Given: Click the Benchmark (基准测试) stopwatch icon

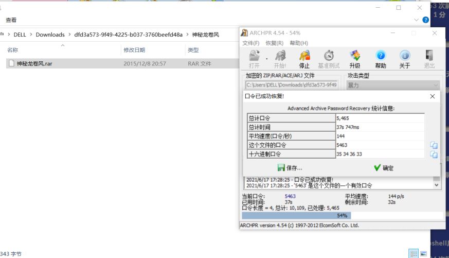Looking at the screenshot, I should tap(329, 59).
